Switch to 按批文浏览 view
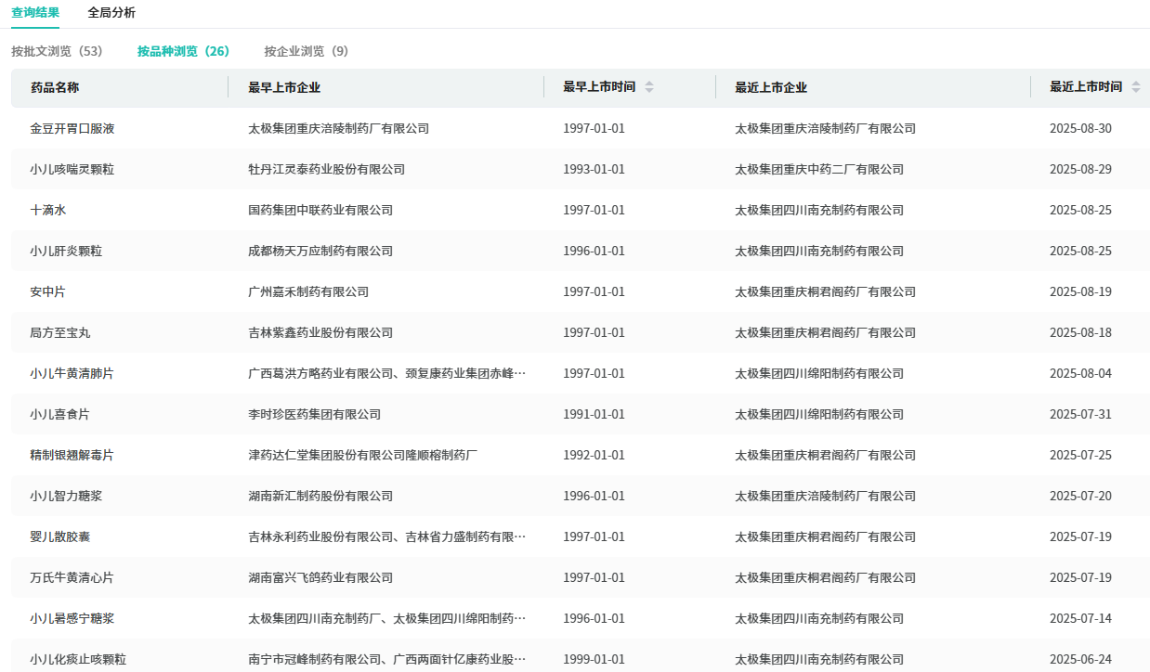Image resolution: width=1150 pixels, height=672 pixels. pos(57,51)
